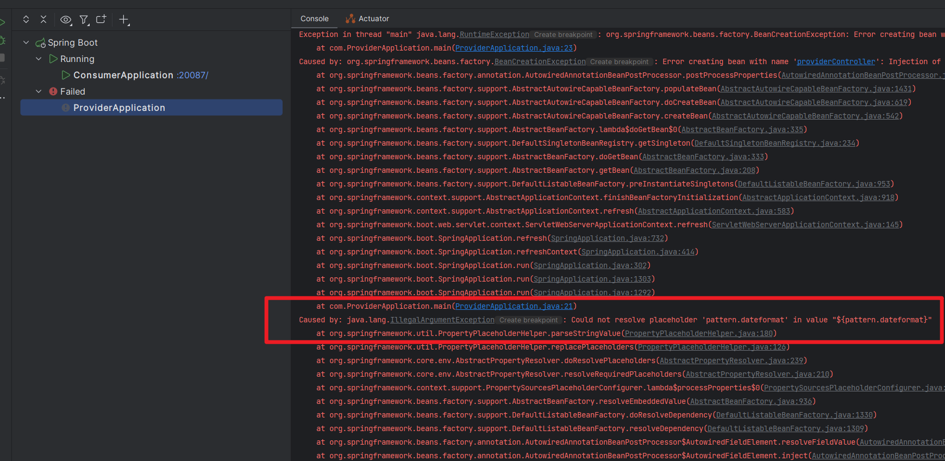The width and height of the screenshot is (945, 461).
Task: Click Create breakpoint after IllegalArgumentException
Action: point(528,320)
